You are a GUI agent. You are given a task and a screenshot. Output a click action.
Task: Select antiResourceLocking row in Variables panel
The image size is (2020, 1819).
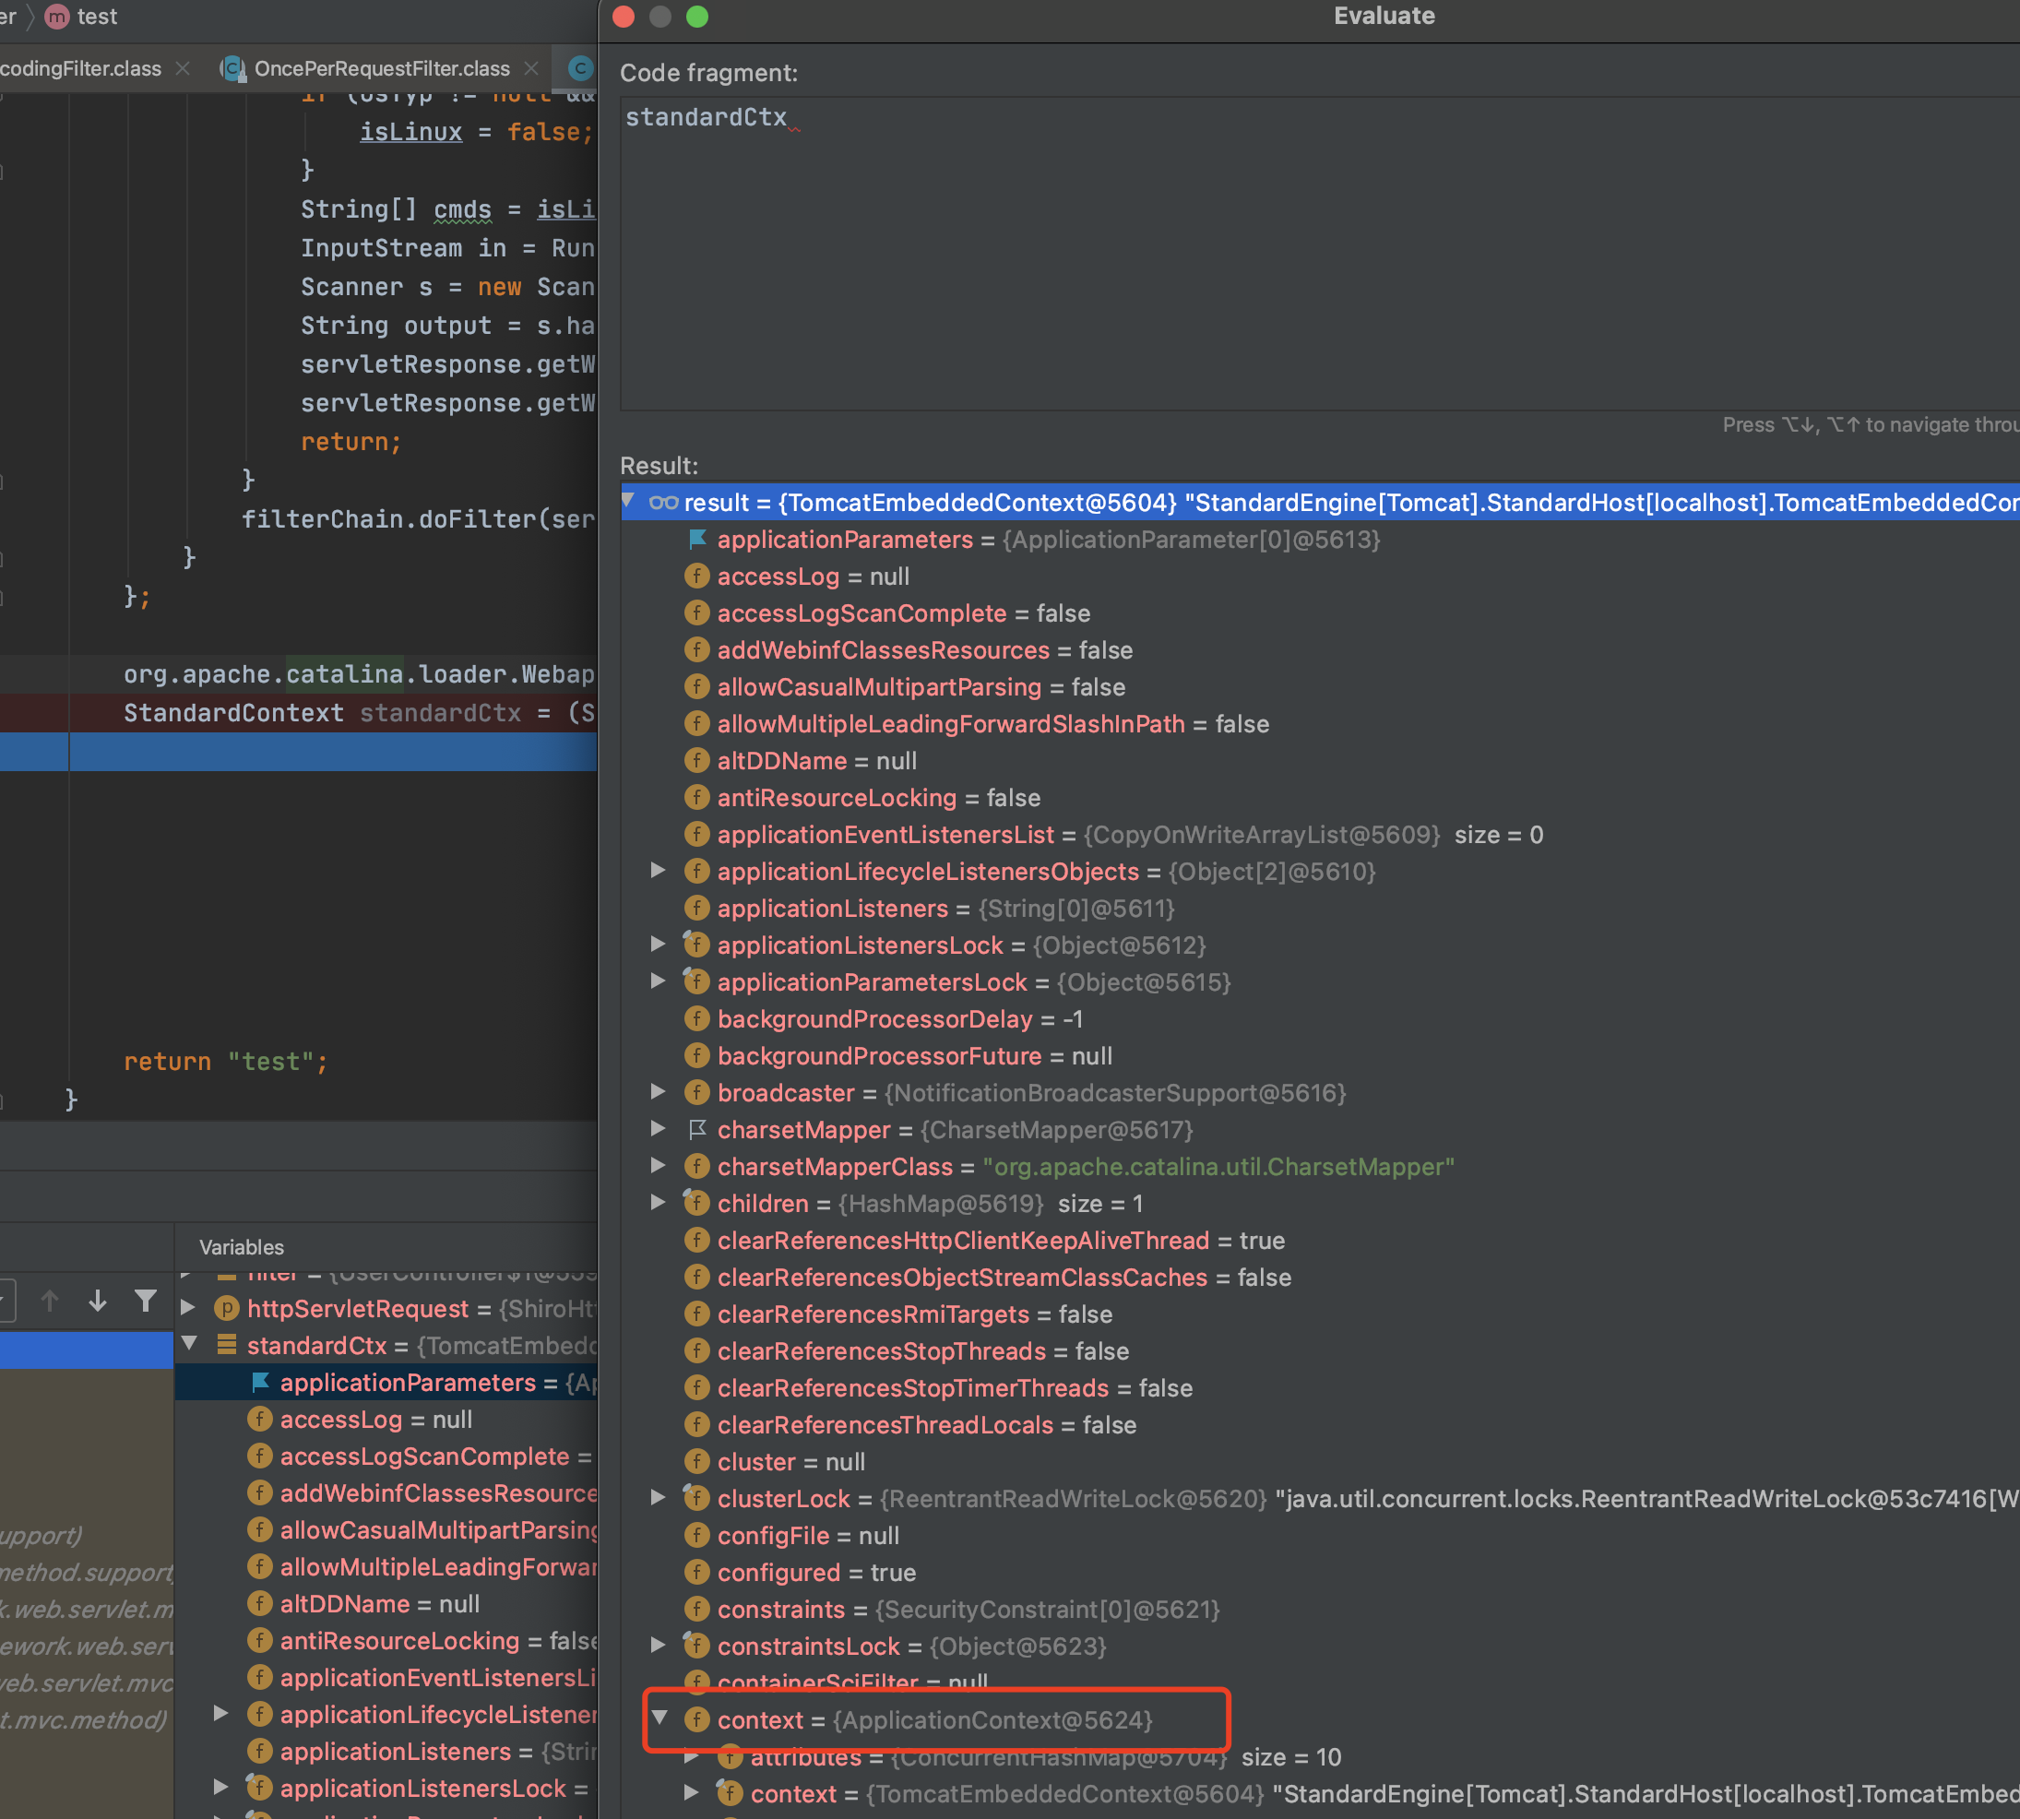tap(386, 1640)
